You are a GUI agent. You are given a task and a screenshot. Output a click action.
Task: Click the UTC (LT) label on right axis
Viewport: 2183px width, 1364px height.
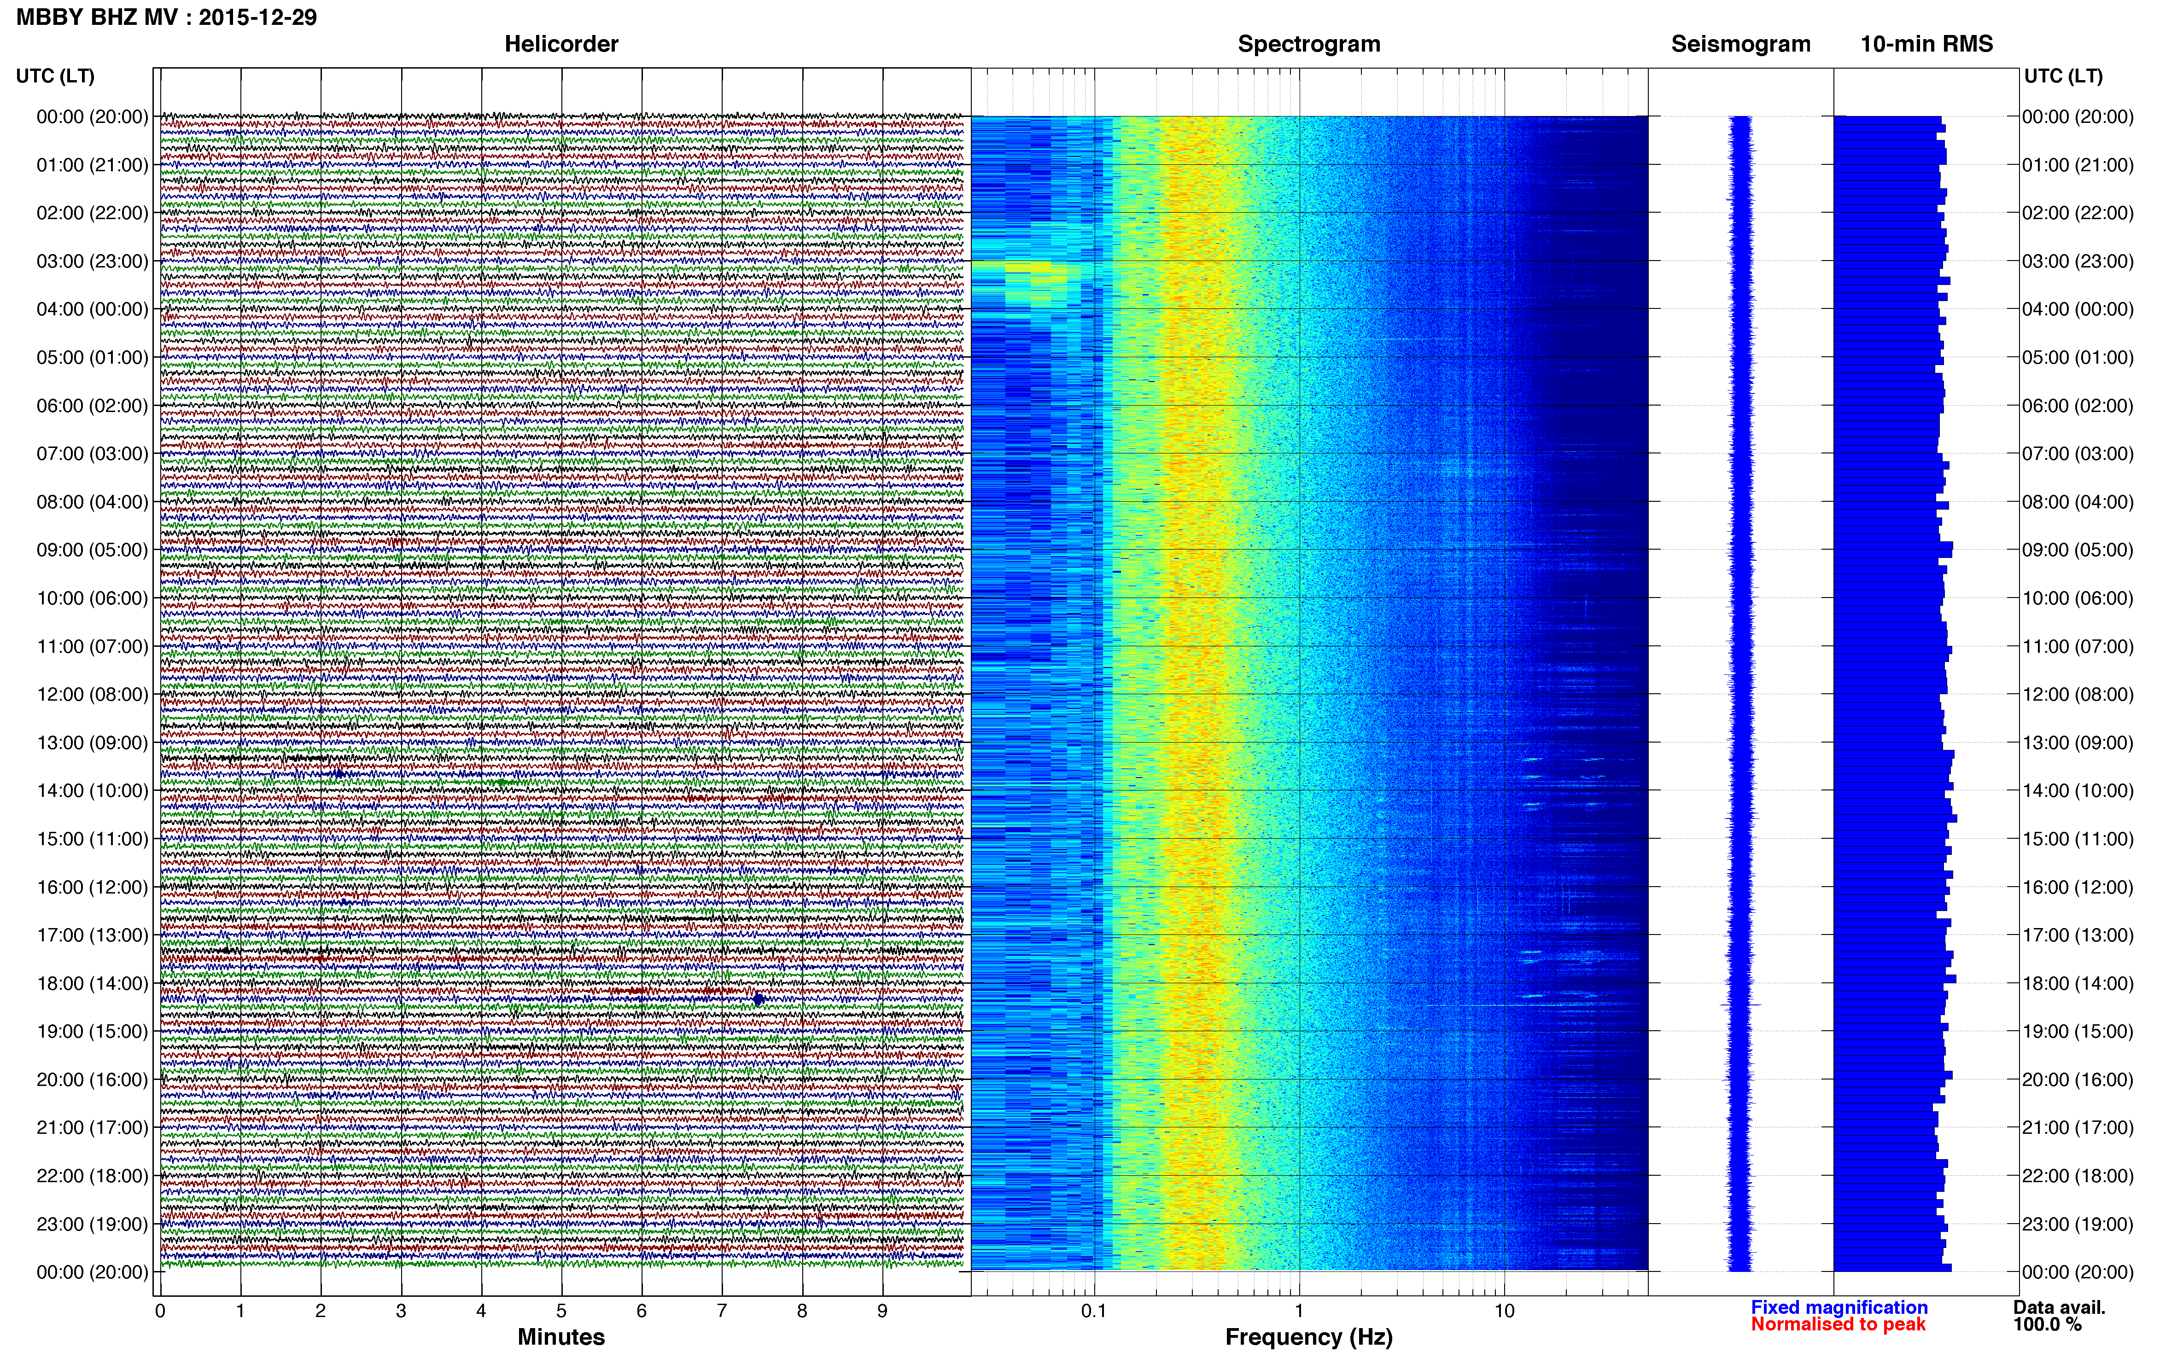point(2063,76)
